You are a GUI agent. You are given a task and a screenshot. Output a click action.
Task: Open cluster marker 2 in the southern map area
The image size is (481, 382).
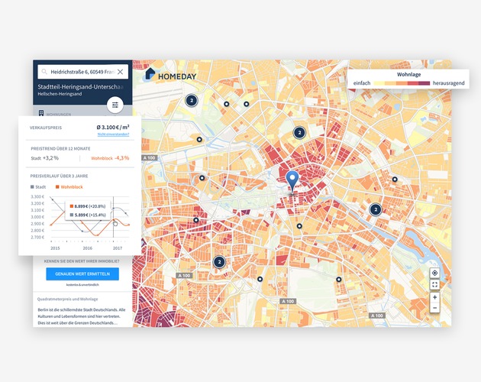click(x=219, y=262)
